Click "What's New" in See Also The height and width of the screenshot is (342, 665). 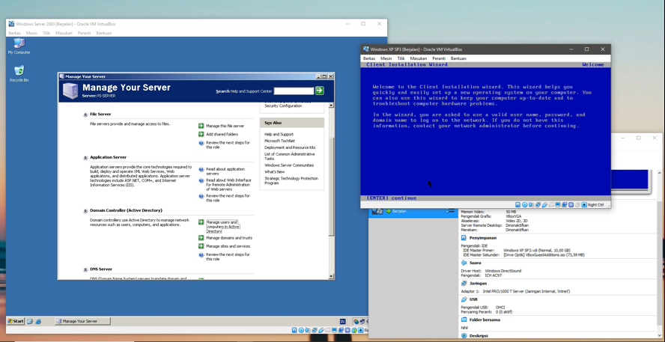coord(274,172)
